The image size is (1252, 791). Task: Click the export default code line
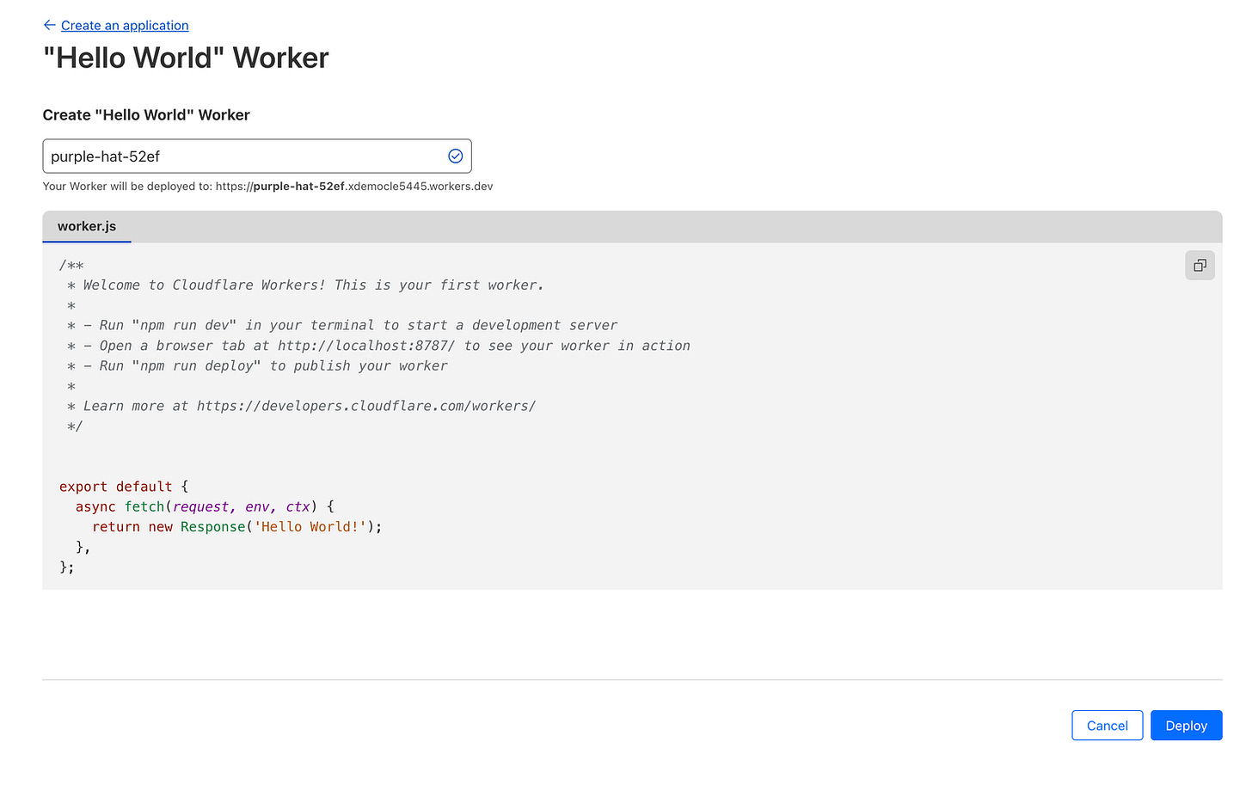[124, 487]
